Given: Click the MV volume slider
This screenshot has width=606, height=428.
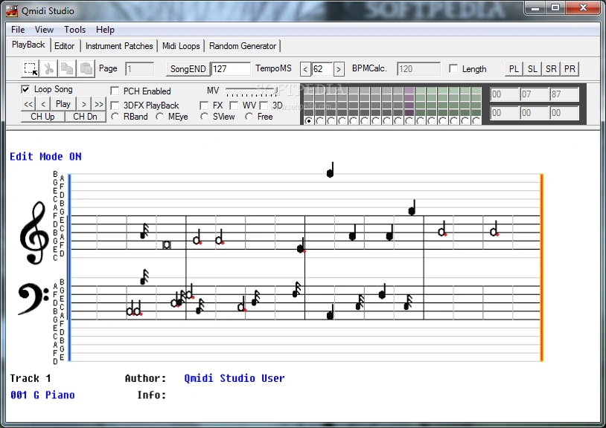Looking at the screenshot, I should (x=253, y=91).
